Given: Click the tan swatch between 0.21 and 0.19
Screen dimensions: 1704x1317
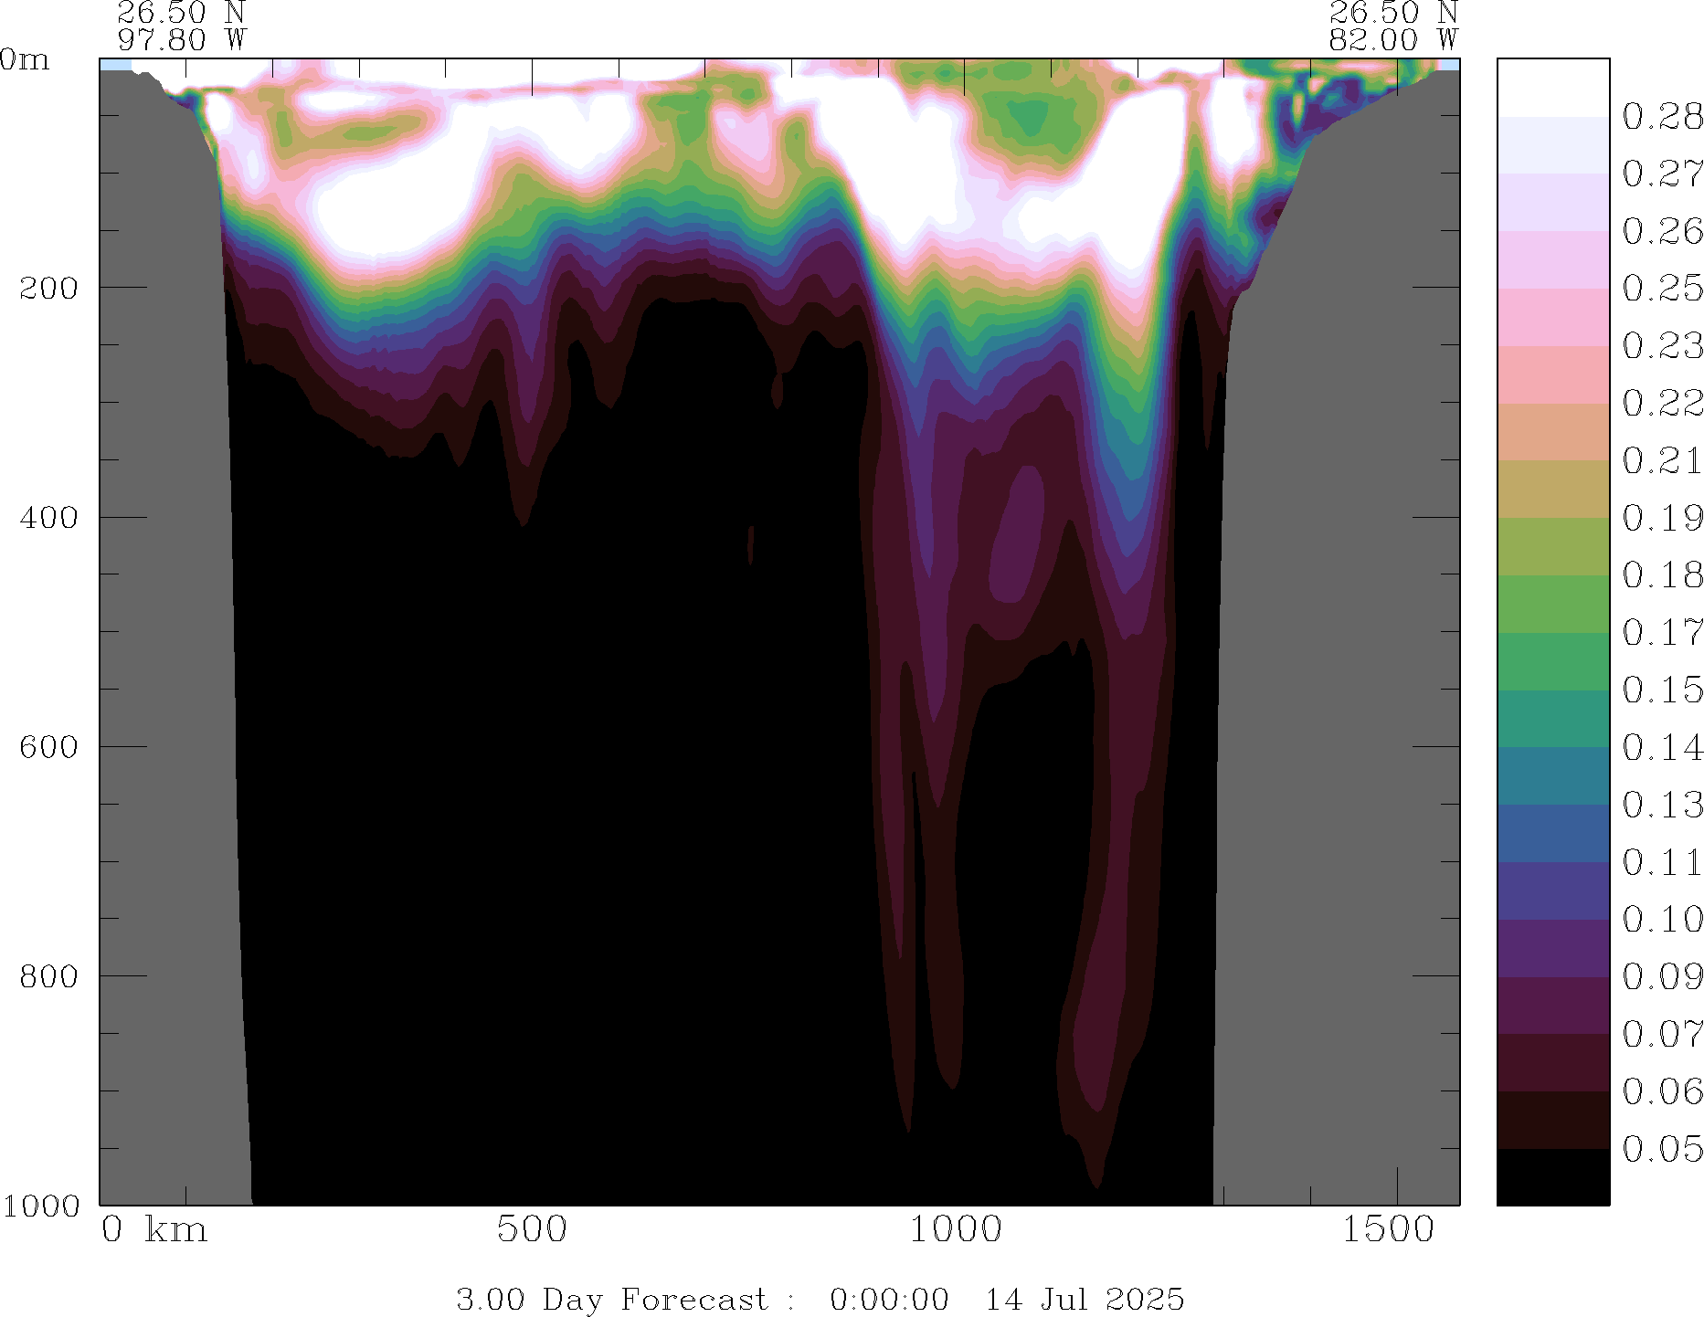Looking at the screenshot, I should point(1552,489).
